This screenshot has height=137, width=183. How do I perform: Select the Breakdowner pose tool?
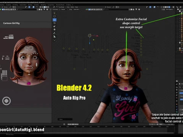[x=55, y=40]
